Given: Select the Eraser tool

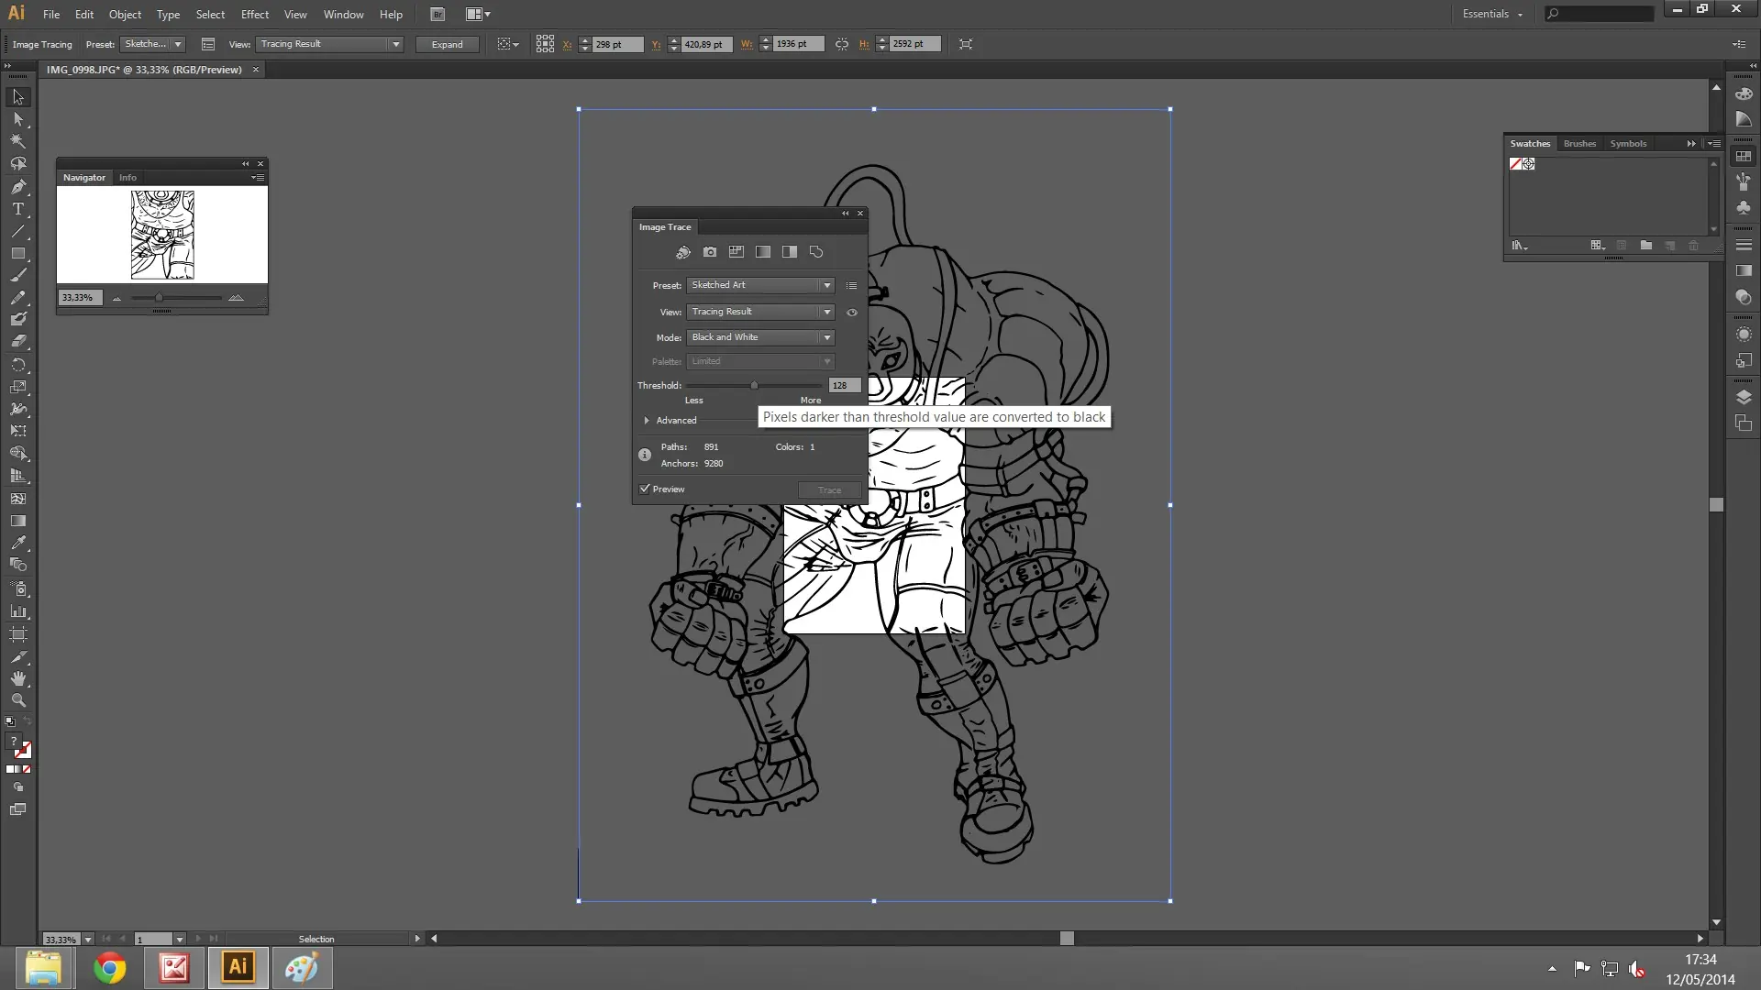Looking at the screenshot, I should click(x=18, y=341).
